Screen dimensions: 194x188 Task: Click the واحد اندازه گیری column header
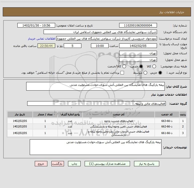(70, 114)
